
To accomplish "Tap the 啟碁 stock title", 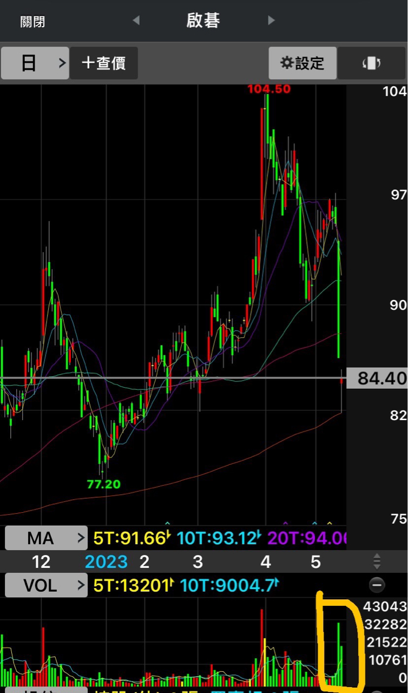I will click(x=203, y=21).
